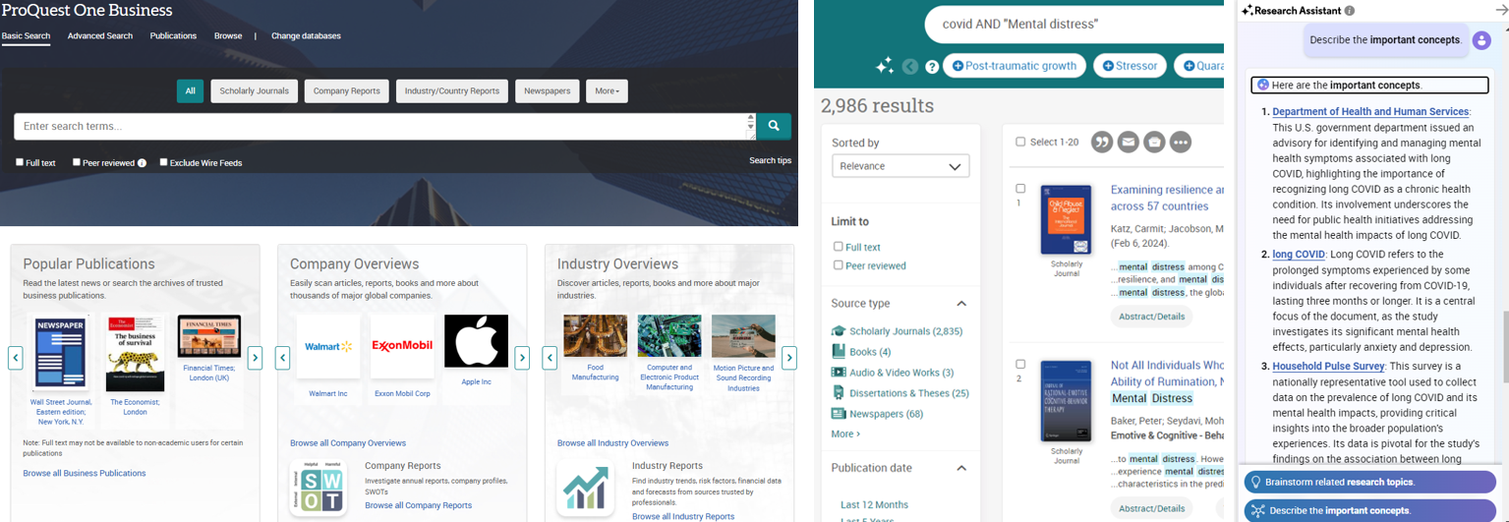This screenshot has height=522, width=1509.
Task: Click the help question mark near suggestions
Action: (x=932, y=67)
